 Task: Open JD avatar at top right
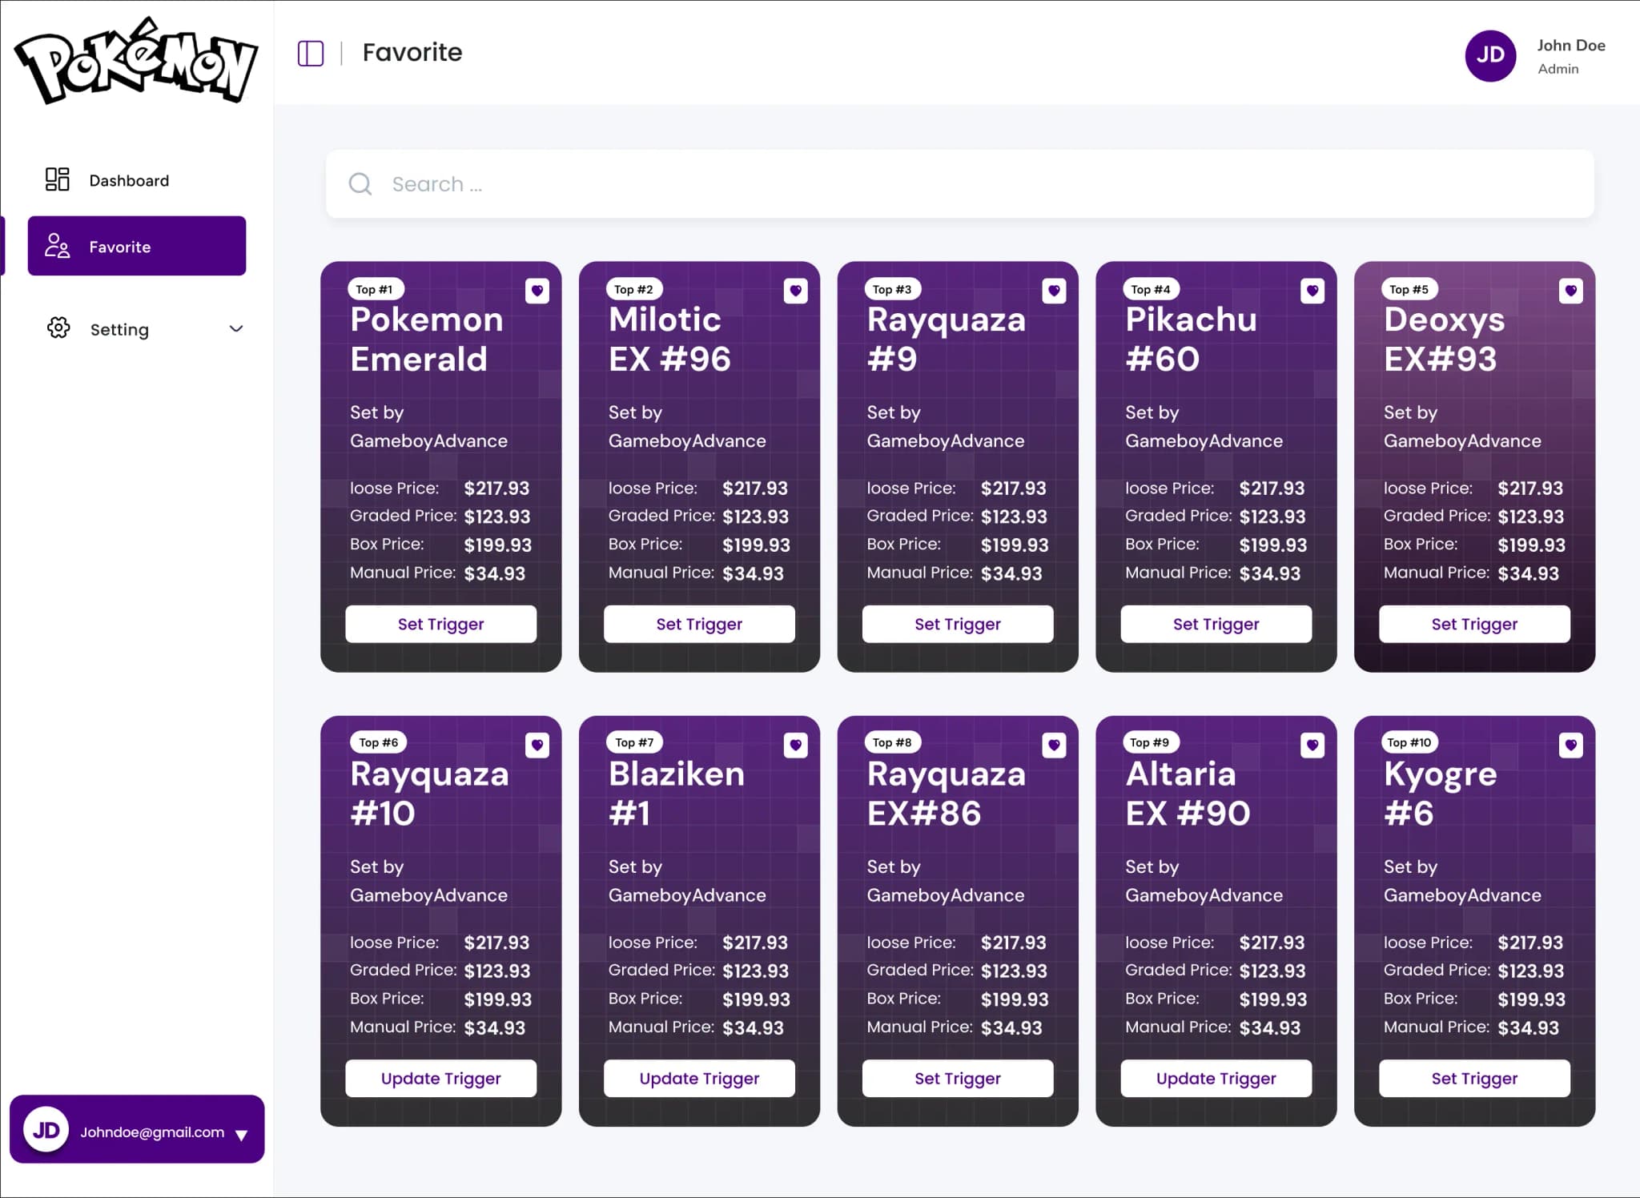(x=1490, y=55)
